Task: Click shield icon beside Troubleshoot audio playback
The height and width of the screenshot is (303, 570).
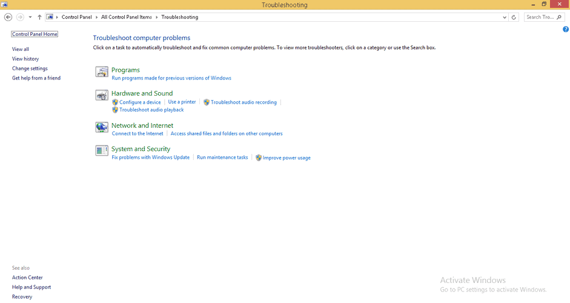Action: point(115,110)
